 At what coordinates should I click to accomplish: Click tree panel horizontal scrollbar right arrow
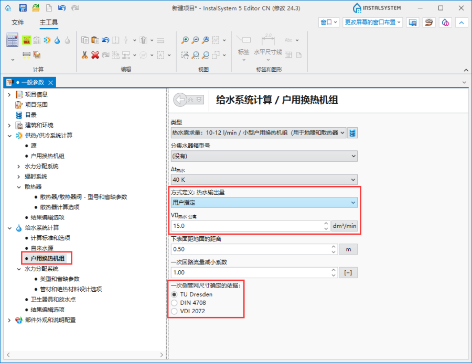coord(162,355)
